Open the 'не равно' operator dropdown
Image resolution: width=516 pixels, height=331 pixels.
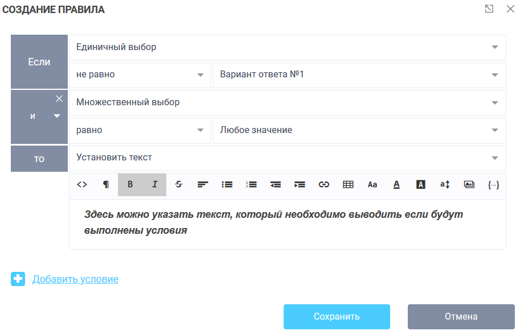pyautogui.click(x=202, y=75)
